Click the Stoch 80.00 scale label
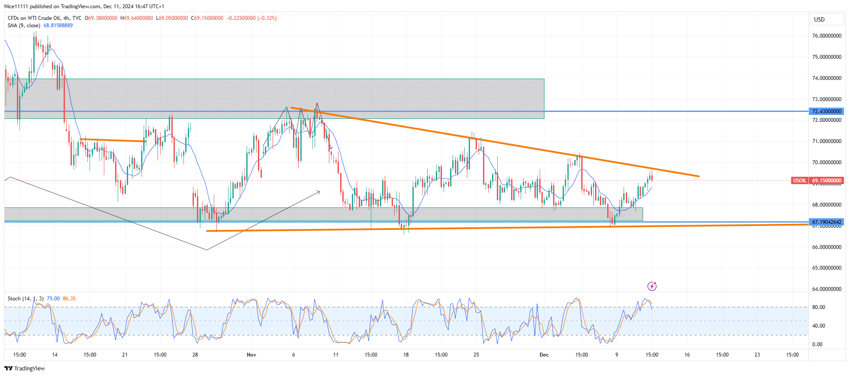 818,307
